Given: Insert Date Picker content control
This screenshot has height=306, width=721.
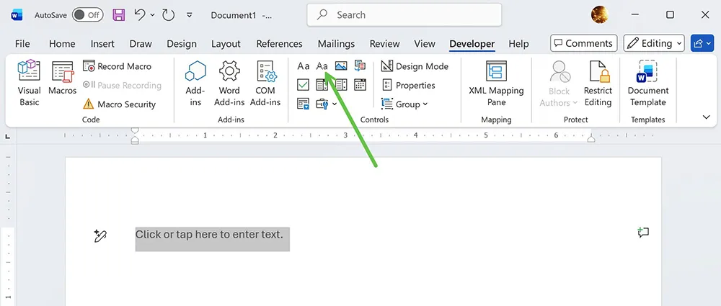Looking at the screenshot, I should pyautogui.click(x=360, y=85).
